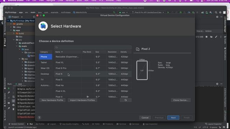
Task: Click the wrench icon in Run panel
Action: click(x=9, y=92)
